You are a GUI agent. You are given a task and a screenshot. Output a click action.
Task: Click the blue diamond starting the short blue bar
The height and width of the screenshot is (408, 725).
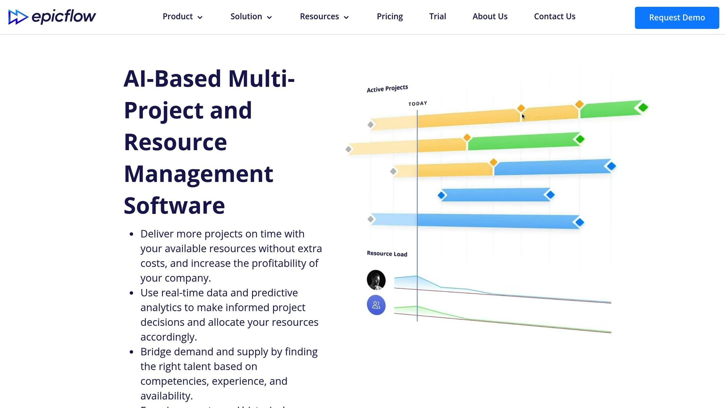click(441, 195)
